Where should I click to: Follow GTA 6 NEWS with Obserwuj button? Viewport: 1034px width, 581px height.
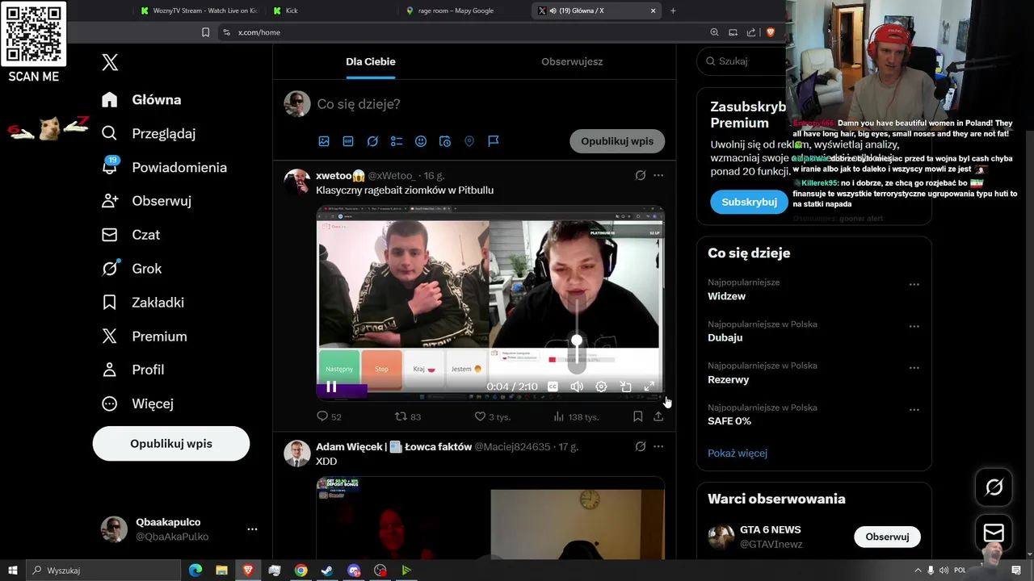[x=887, y=537]
